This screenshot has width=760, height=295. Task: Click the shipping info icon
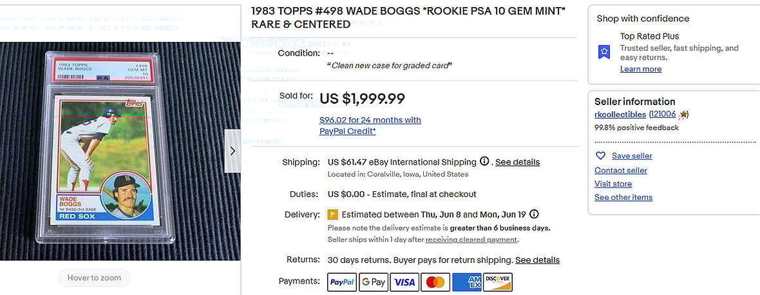click(484, 162)
